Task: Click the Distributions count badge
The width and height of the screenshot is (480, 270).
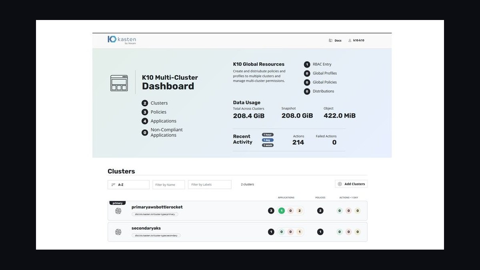Action: 307,91
